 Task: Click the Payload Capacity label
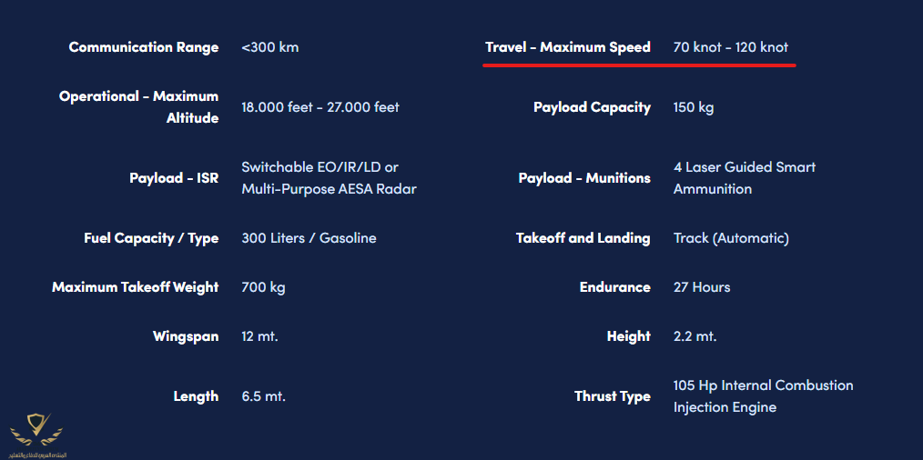click(x=592, y=107)
